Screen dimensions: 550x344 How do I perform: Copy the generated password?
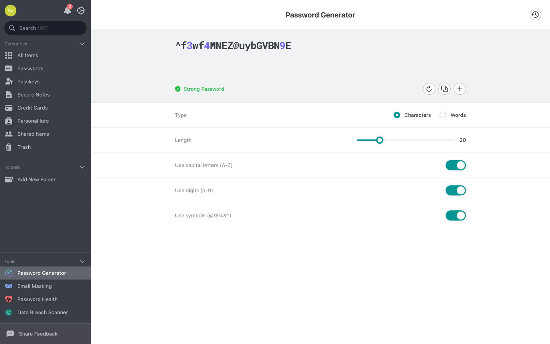point(444,89)
